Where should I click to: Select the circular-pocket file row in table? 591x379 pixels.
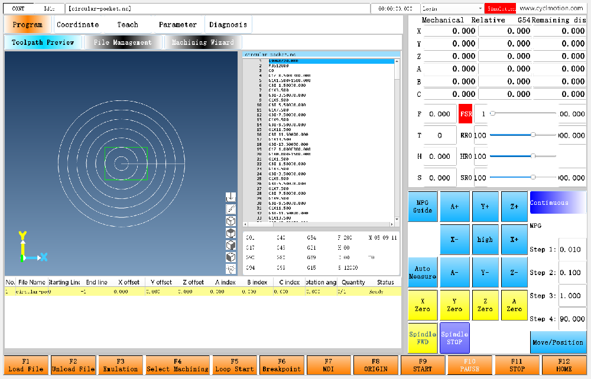pos(203,292)
